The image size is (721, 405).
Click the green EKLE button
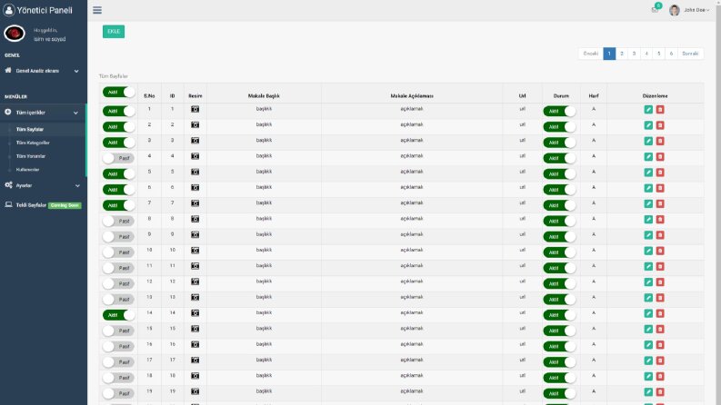click(114, 31)
